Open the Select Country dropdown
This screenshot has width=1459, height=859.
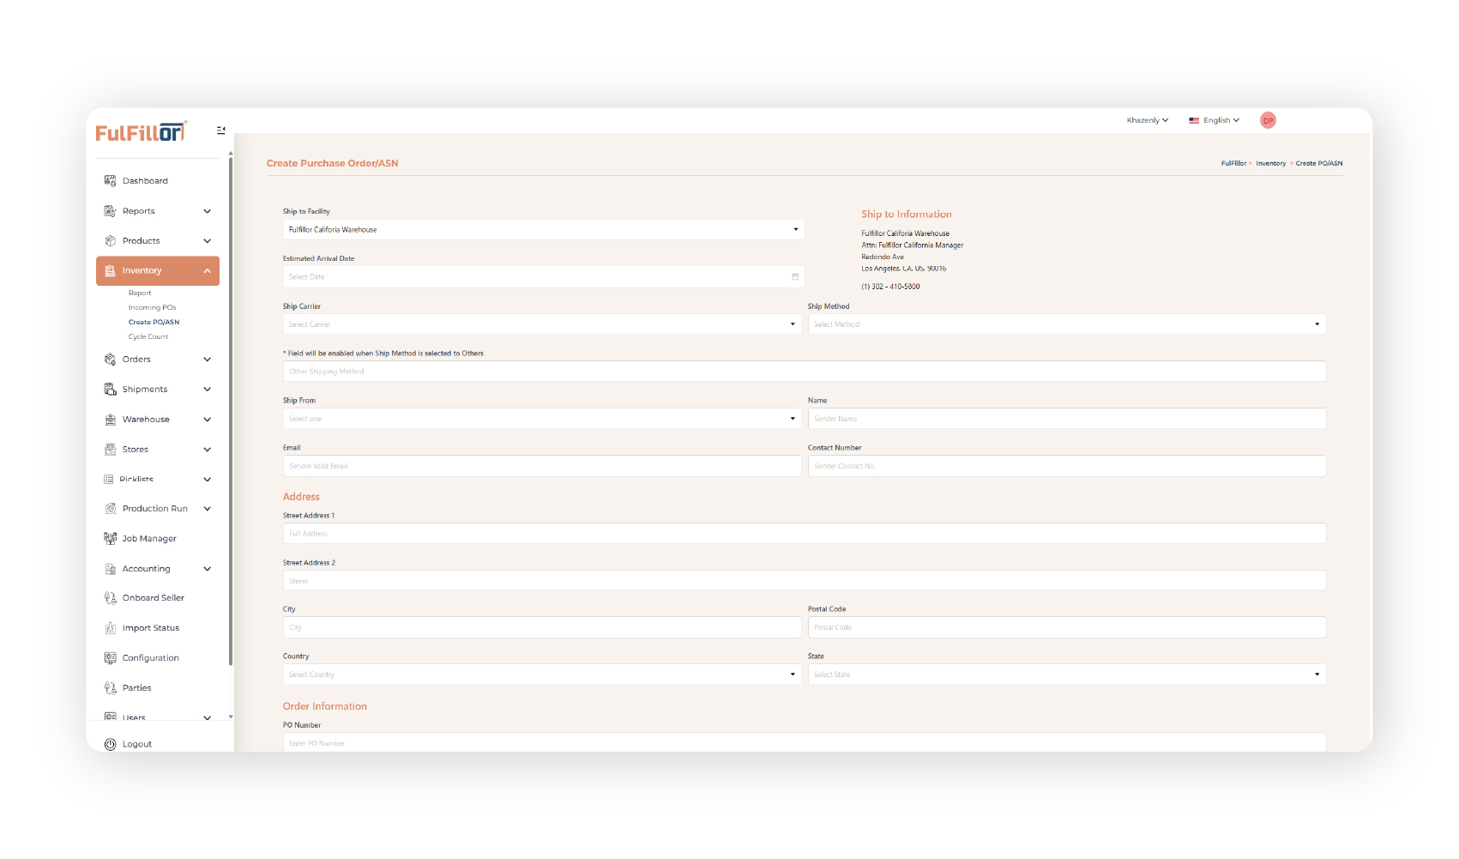[542, 674]
